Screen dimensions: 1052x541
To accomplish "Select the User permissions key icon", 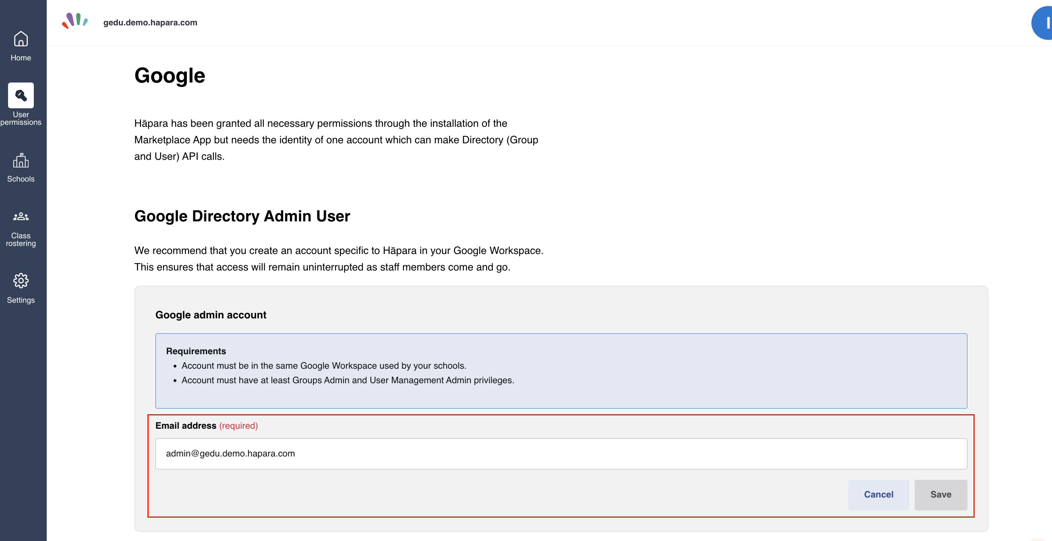I will (x=21, y=95).
